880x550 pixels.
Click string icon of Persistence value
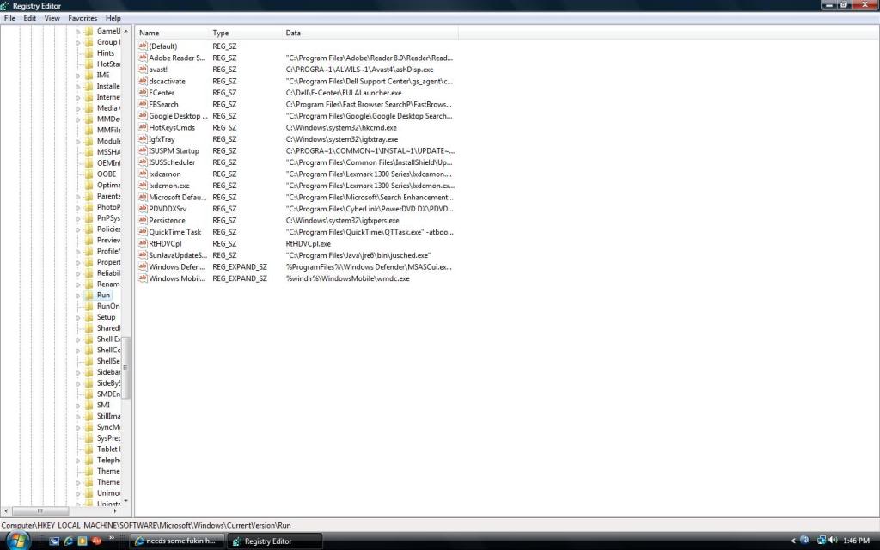click(143, 221)
